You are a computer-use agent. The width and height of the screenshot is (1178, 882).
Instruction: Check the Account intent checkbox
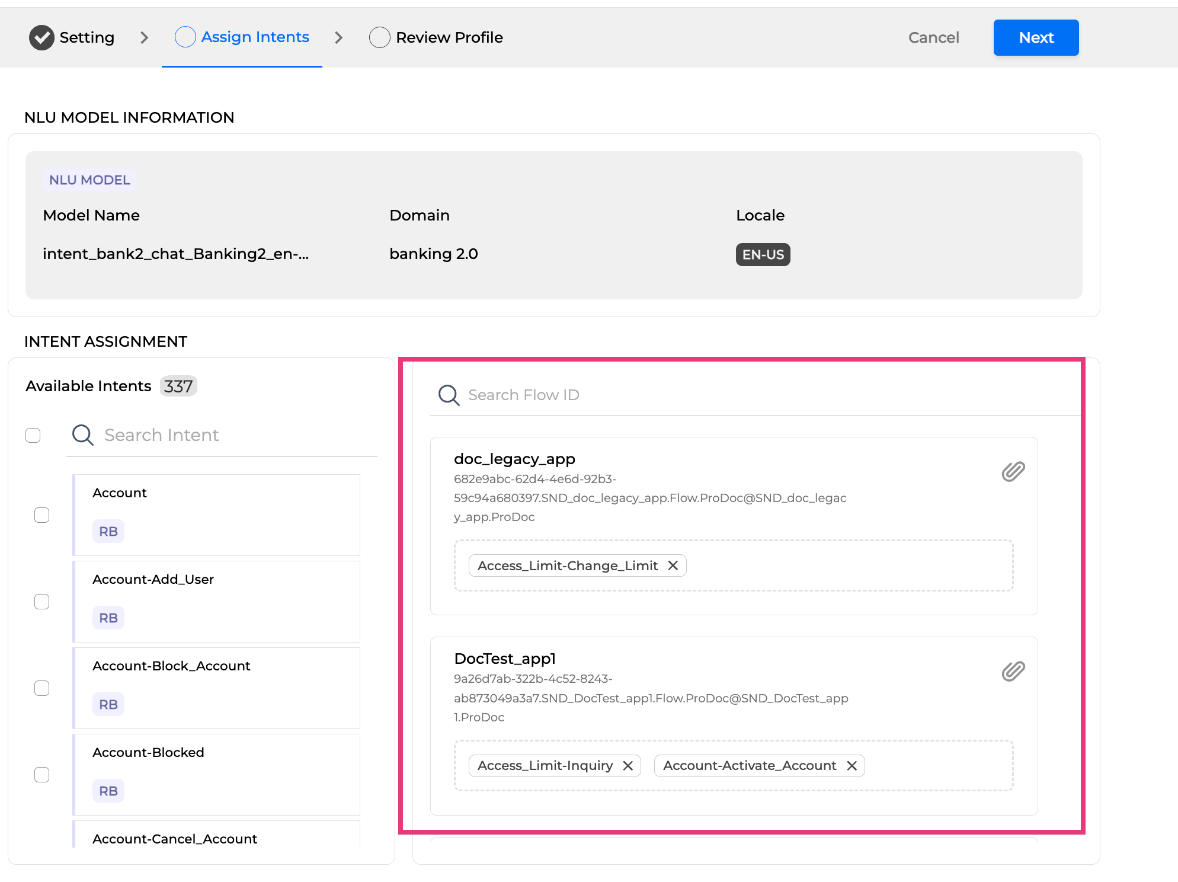[x=42, y=515]
